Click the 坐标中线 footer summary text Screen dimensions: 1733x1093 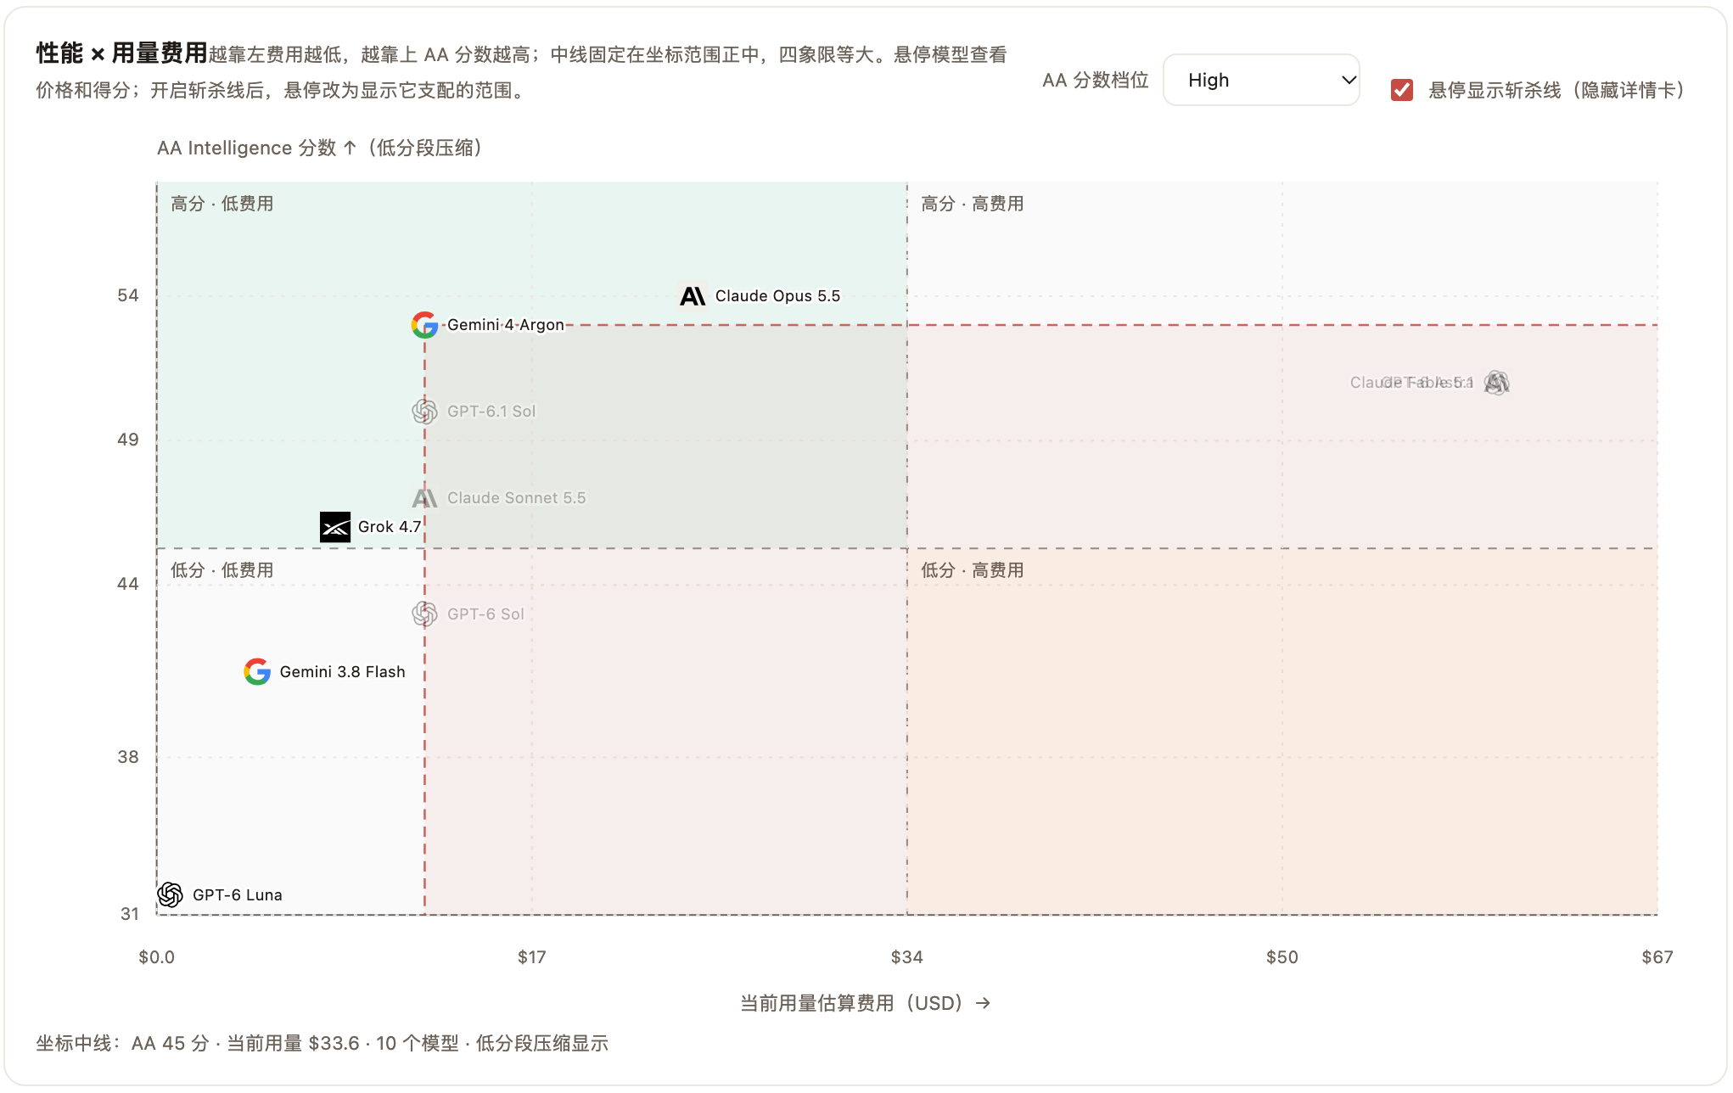(x=322, y=1043)
